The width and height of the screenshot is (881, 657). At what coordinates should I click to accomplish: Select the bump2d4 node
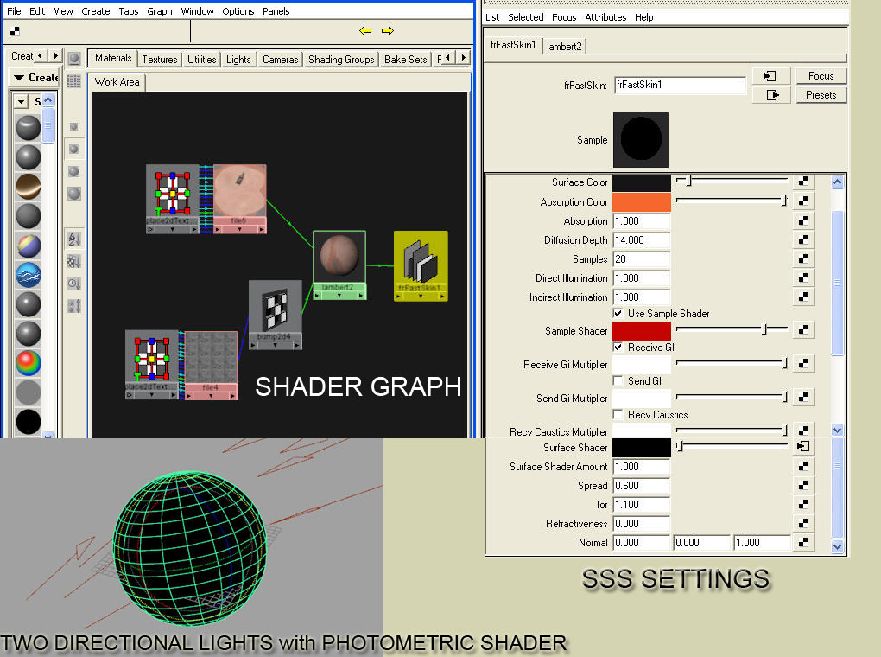[276, 315]
